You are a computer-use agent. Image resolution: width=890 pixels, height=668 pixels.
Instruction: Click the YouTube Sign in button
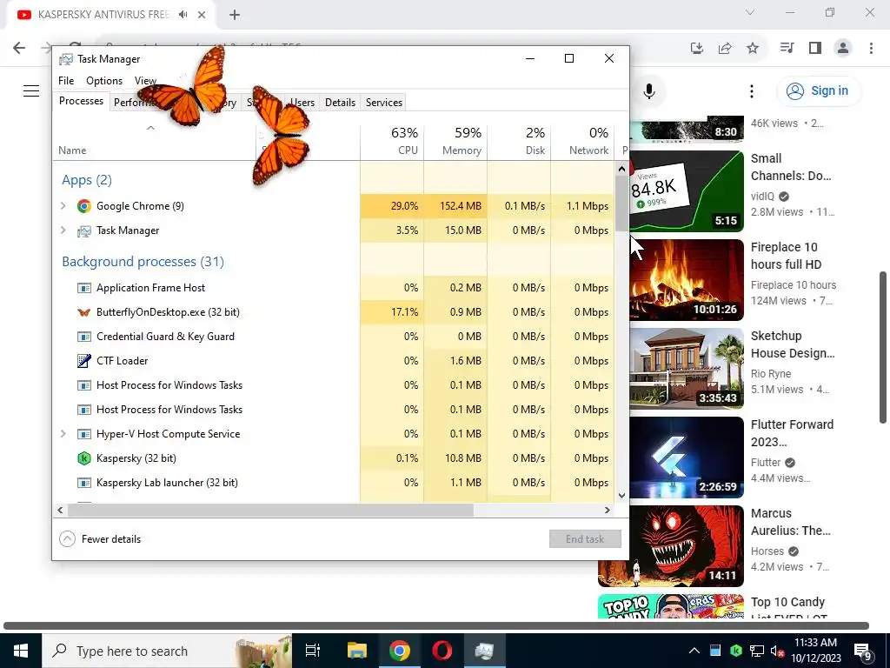coord(819,90)
